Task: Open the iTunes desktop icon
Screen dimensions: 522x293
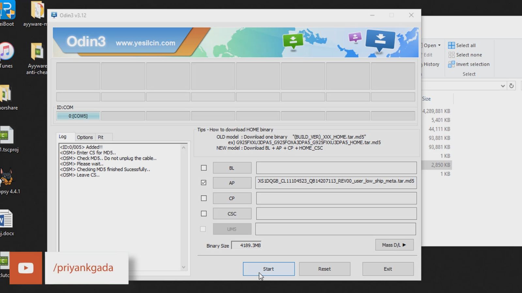Action: [x=7, y=55]
